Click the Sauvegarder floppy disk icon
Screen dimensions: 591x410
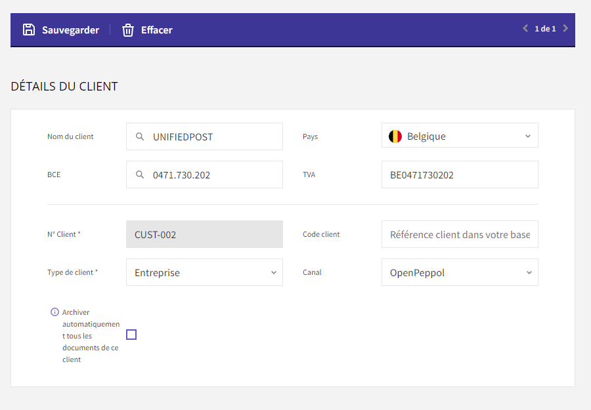tap(29, 30)
